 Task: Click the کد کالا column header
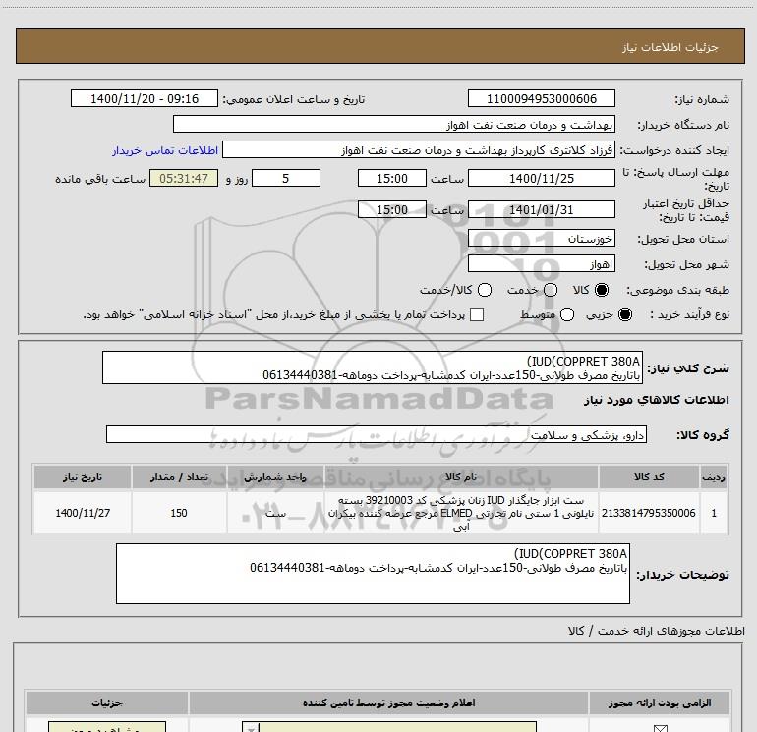[x=649, y=477]
